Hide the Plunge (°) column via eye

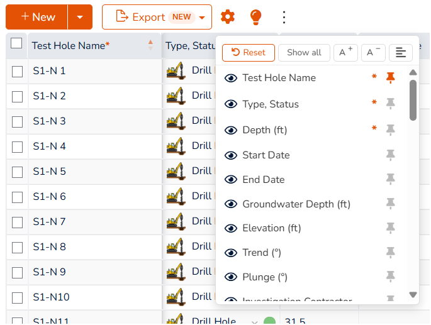pyautogui.click(x=231, y=277)
